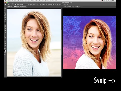Select the Pen tool

5,36
